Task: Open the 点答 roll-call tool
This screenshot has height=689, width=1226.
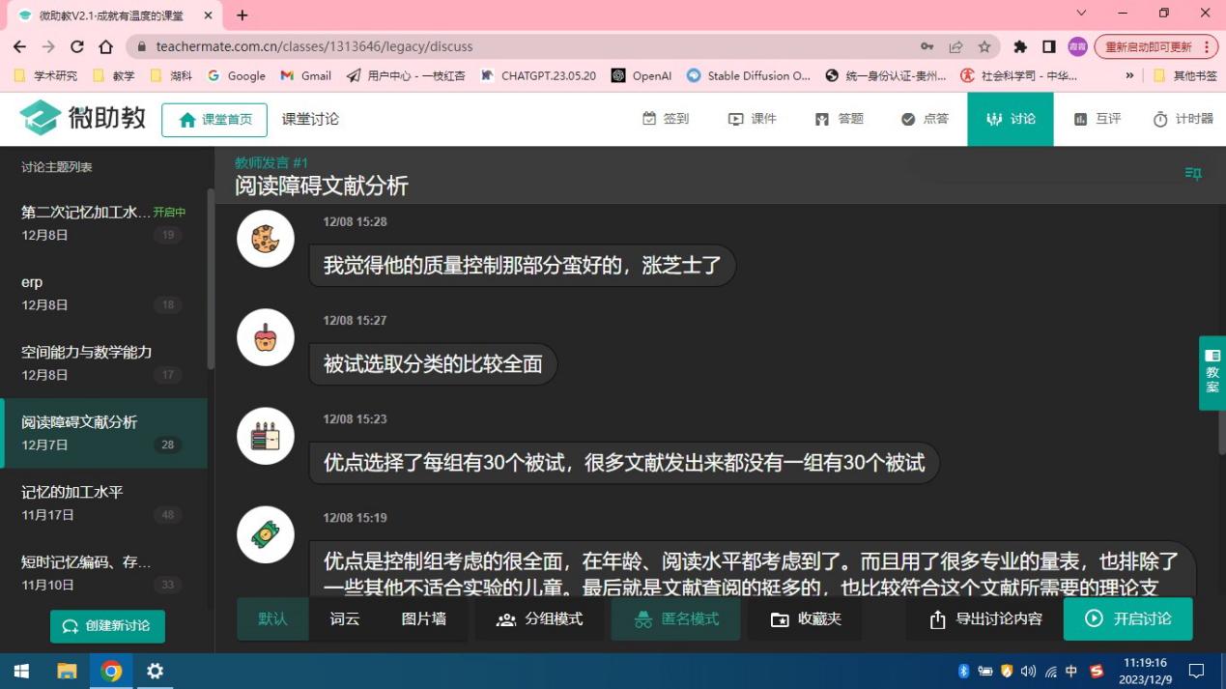Action: [x=925, y=119]
